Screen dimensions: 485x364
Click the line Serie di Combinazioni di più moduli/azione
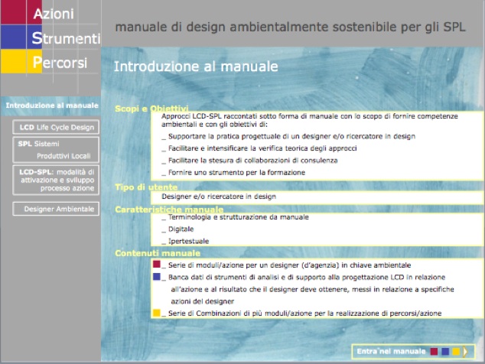301,314
